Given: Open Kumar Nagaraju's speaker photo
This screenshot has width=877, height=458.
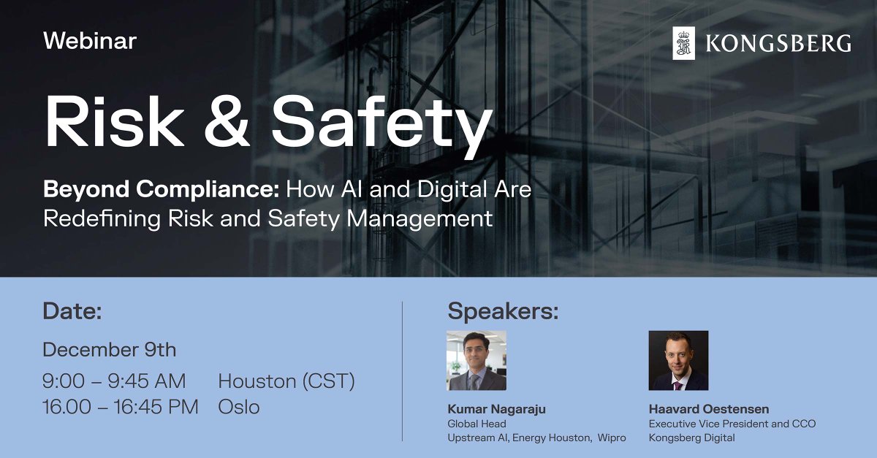Looking at the screenshot, I should click(477, 361).
